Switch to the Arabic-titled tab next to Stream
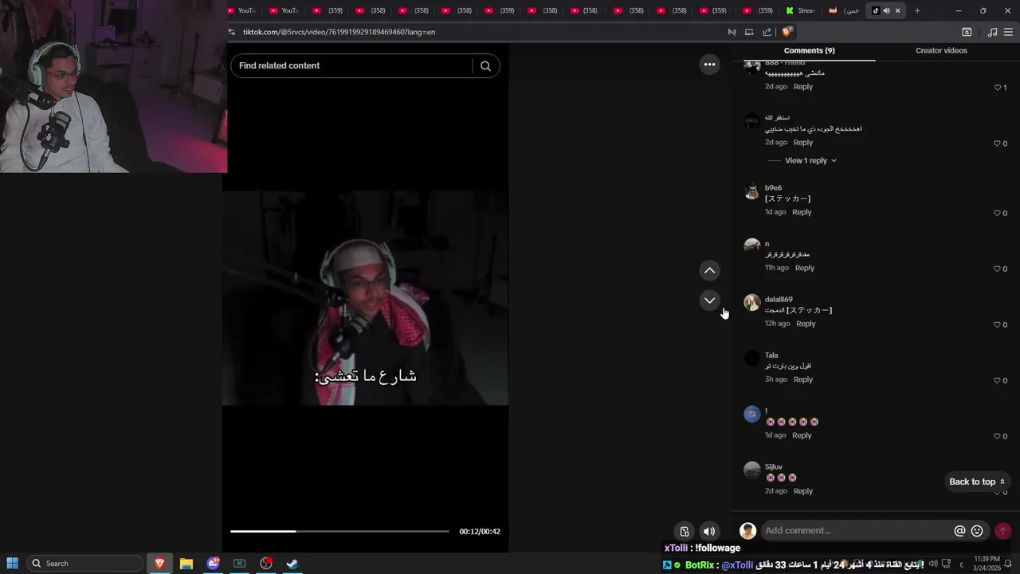The height and width of the screenshot is (574, 1020). [843, 10]
